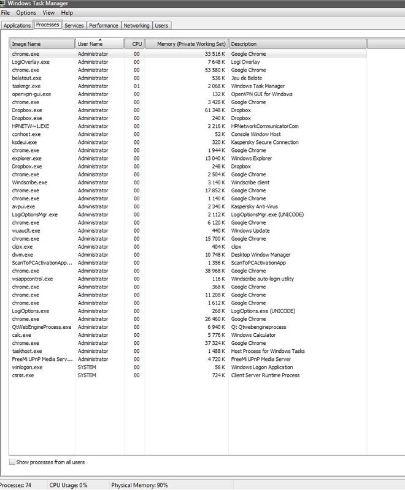The width and height of the screenshot is (405, 490).
Task: Select the wsappcontrol.exe process
Action: point(188,279)
